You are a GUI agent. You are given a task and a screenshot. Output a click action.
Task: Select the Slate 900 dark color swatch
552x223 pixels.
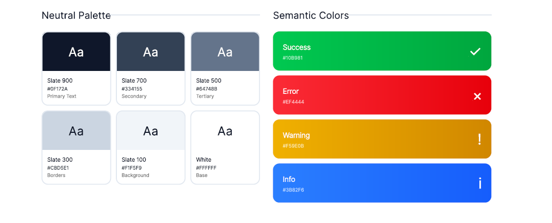[x=76, y=52]
